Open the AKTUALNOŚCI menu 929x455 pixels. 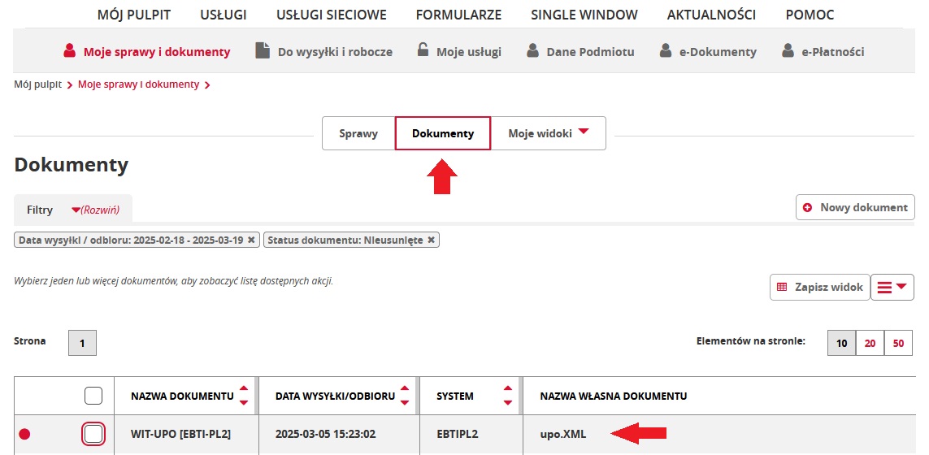711,15
